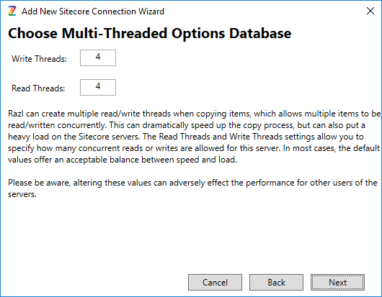The width and height of the screenshot is (382, 297).
Task: Focus the Write Threads input box
Action: click(98, 58)
